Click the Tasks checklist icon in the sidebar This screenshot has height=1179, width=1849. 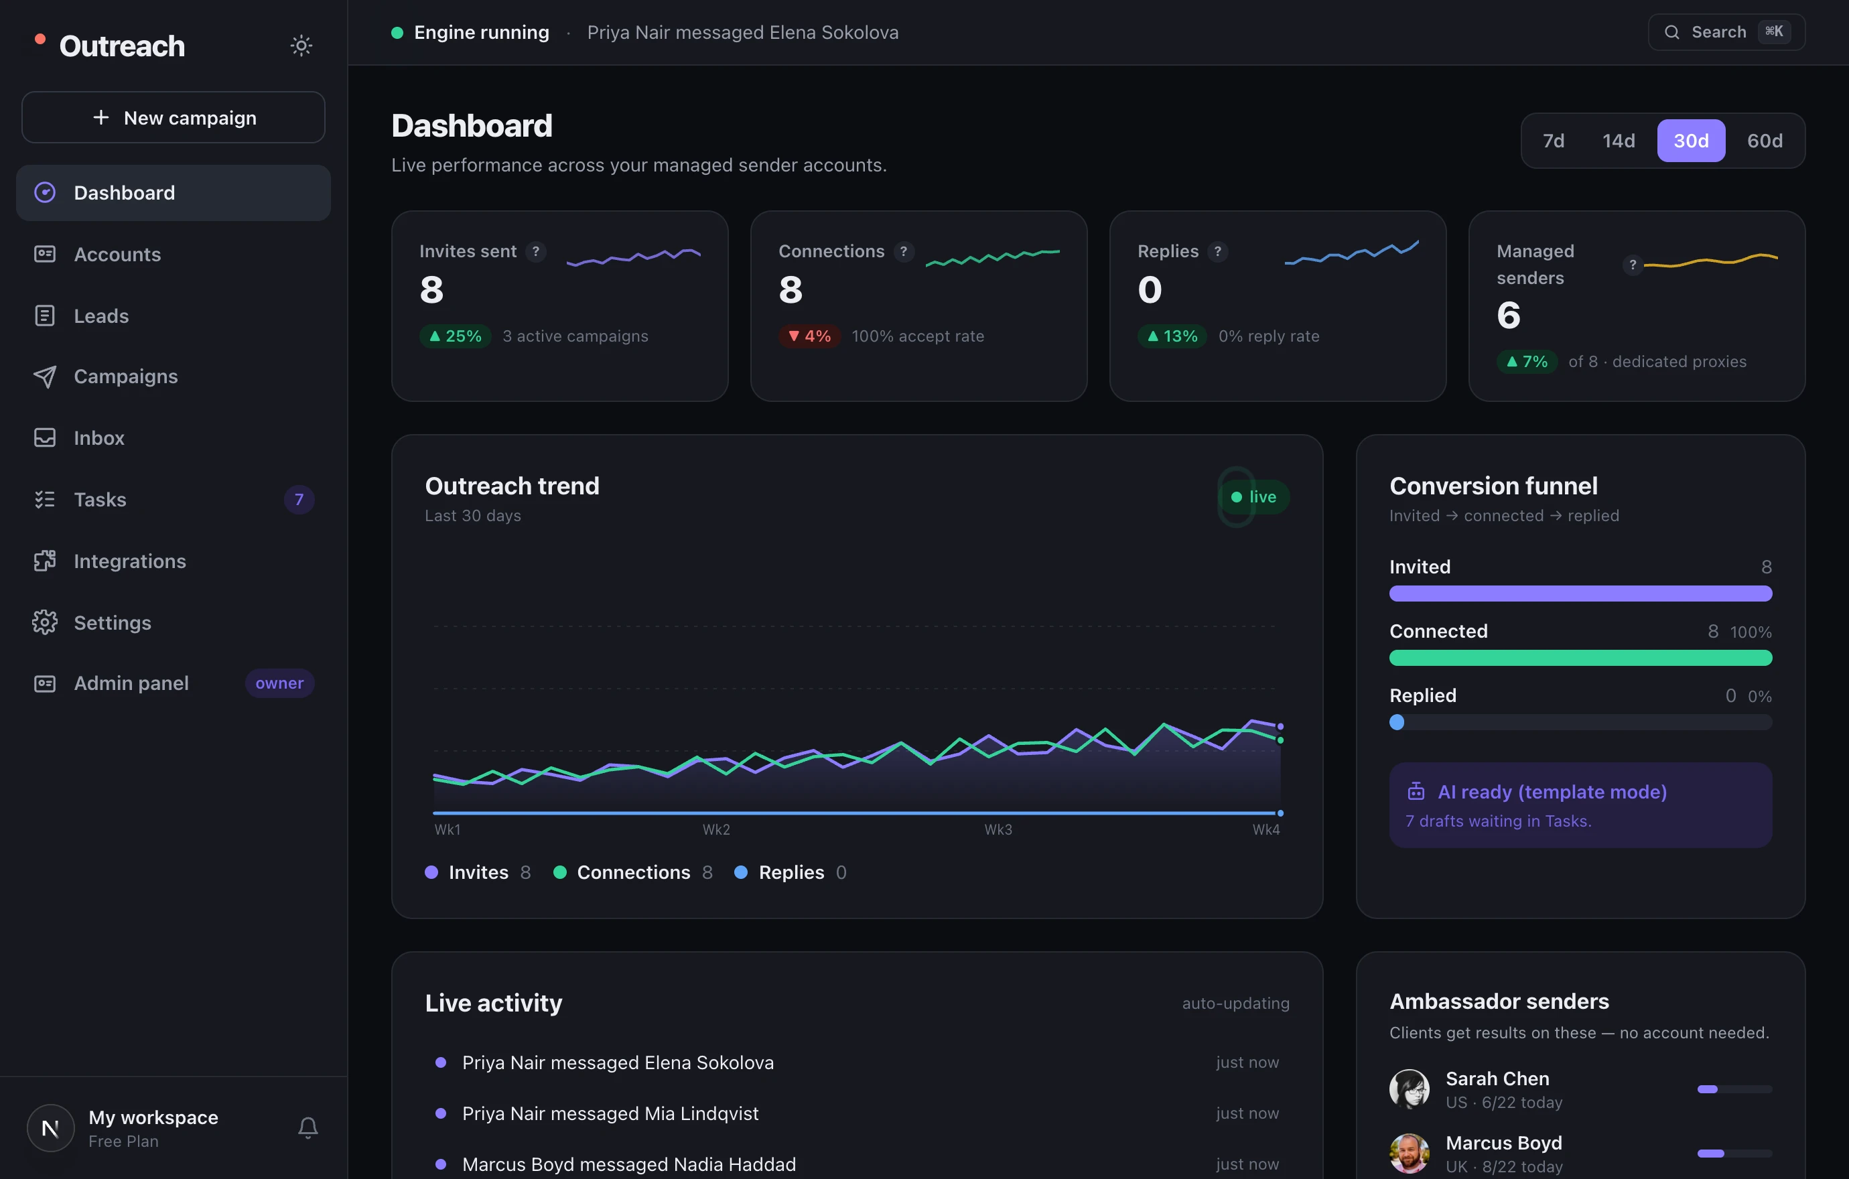pyautogui.click(x=44, y=500)
